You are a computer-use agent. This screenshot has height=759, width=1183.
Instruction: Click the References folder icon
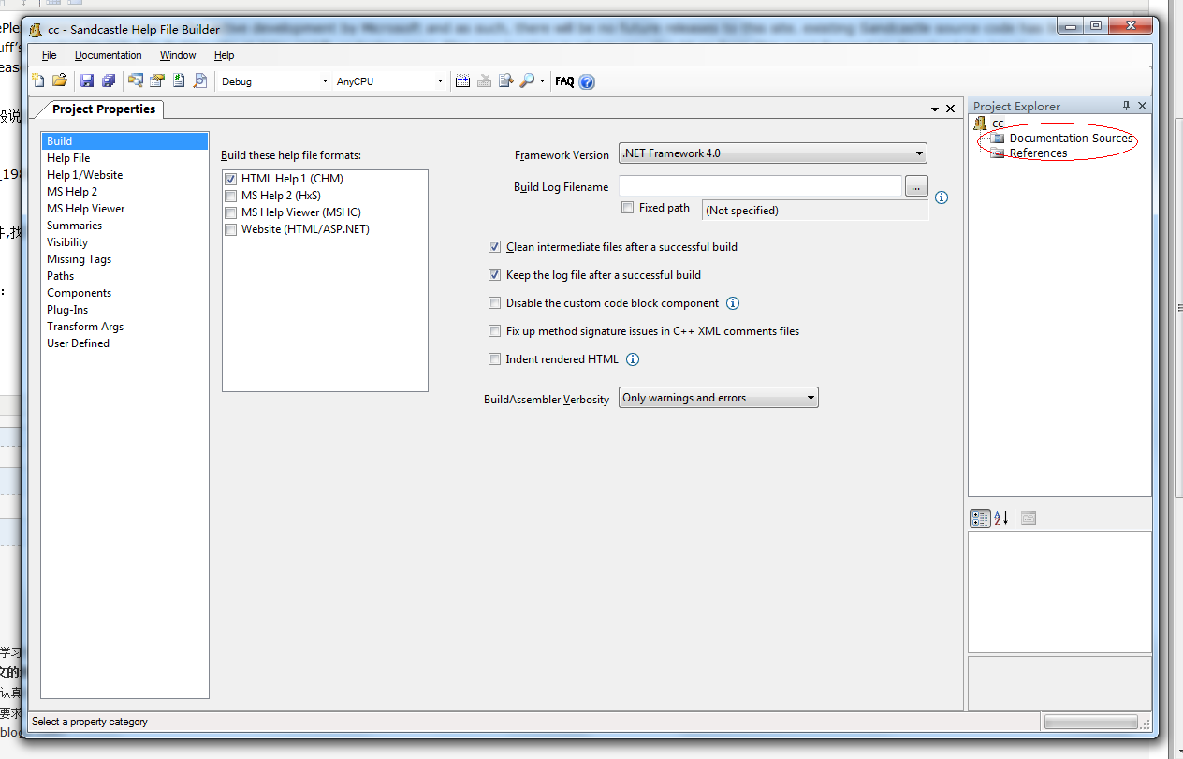998,153
